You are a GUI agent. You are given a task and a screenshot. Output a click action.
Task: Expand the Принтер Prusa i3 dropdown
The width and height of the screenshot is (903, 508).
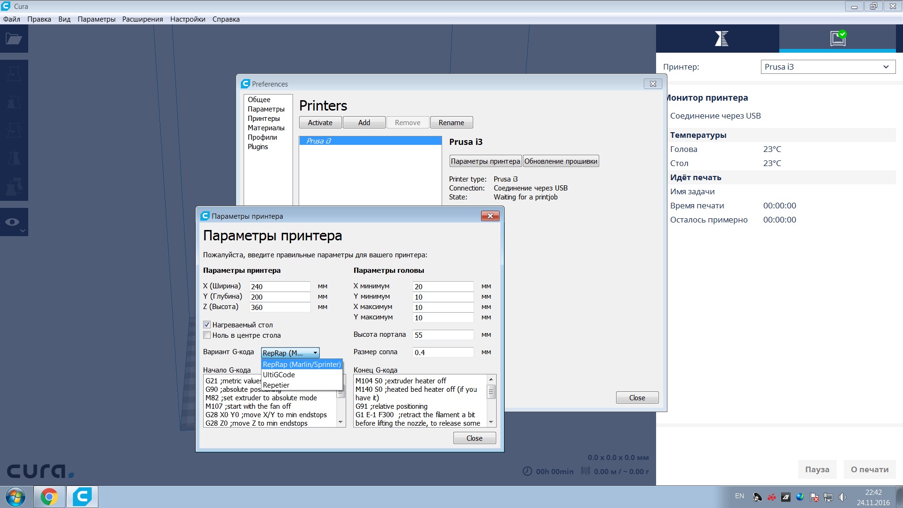(x=828, y=67)
